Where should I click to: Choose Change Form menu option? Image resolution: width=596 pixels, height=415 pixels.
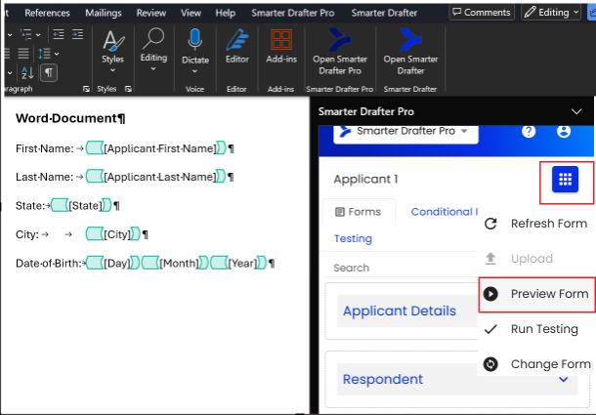tap(536, 364)
